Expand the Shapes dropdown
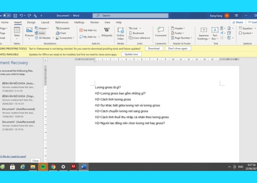This screenshot has height=183, width=257. click(43, 28)
